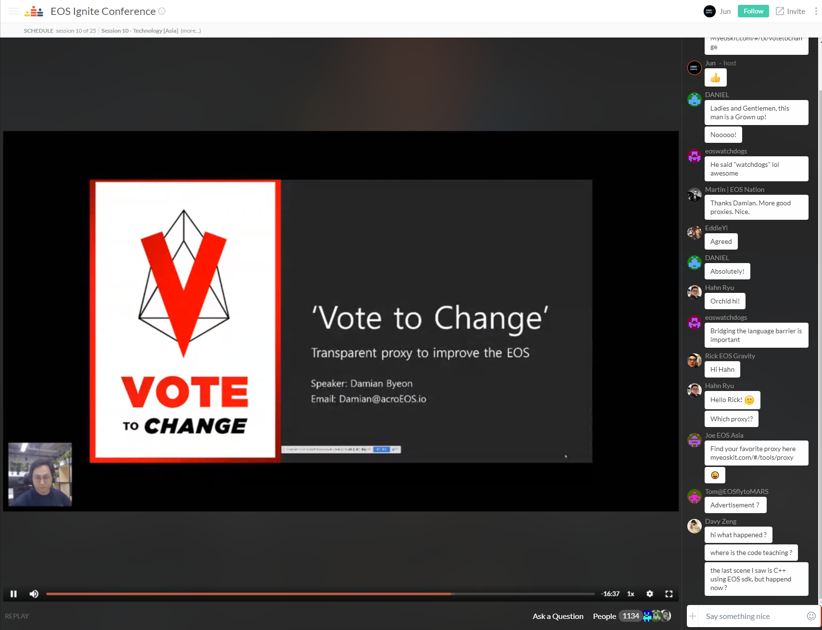Click the Vote to Change presentation slide
This screenshot has width=822, height=630.
click(x=341, y=321)
